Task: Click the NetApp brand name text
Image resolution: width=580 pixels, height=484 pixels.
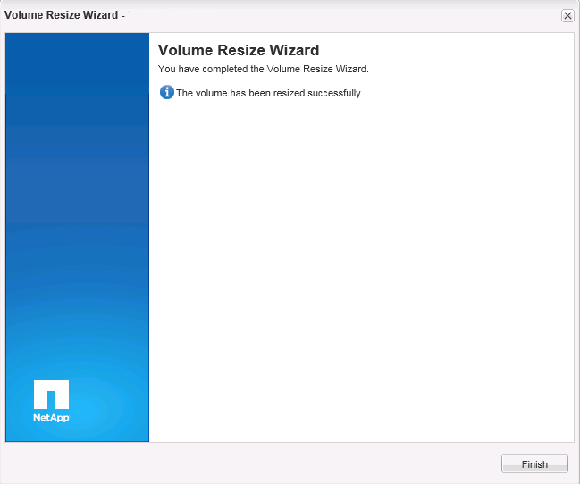Action: click(51, 417)
